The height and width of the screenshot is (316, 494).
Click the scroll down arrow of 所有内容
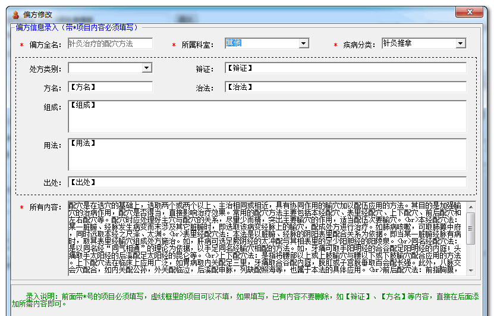coord(471,270)
